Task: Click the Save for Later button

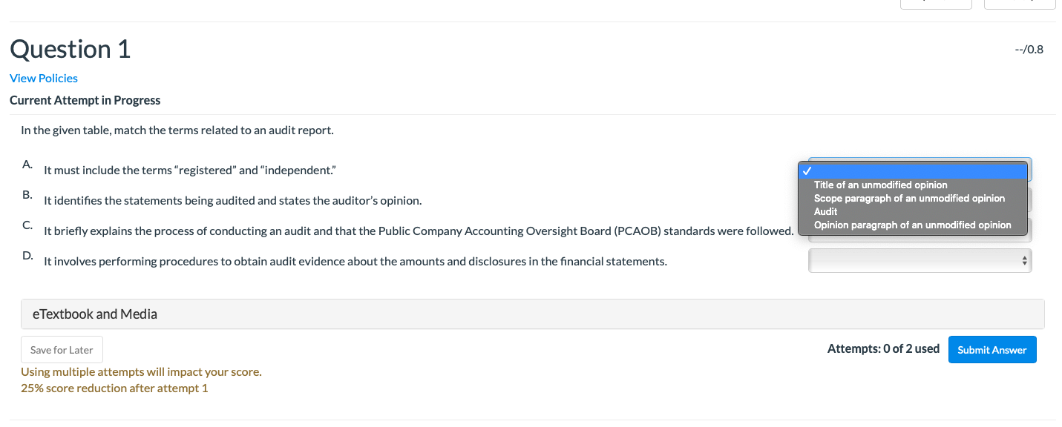Action: click(62, 349)
